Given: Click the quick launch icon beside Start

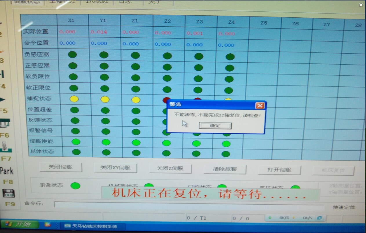Looking at the screenshot, I should click(x=48, y=225).
